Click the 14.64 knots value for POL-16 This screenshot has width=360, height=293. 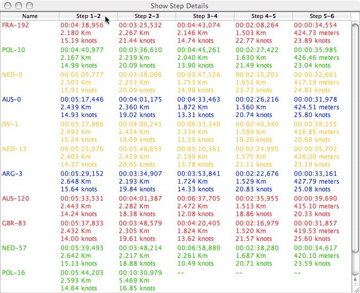pyautogui.click(x=79, y=288)
